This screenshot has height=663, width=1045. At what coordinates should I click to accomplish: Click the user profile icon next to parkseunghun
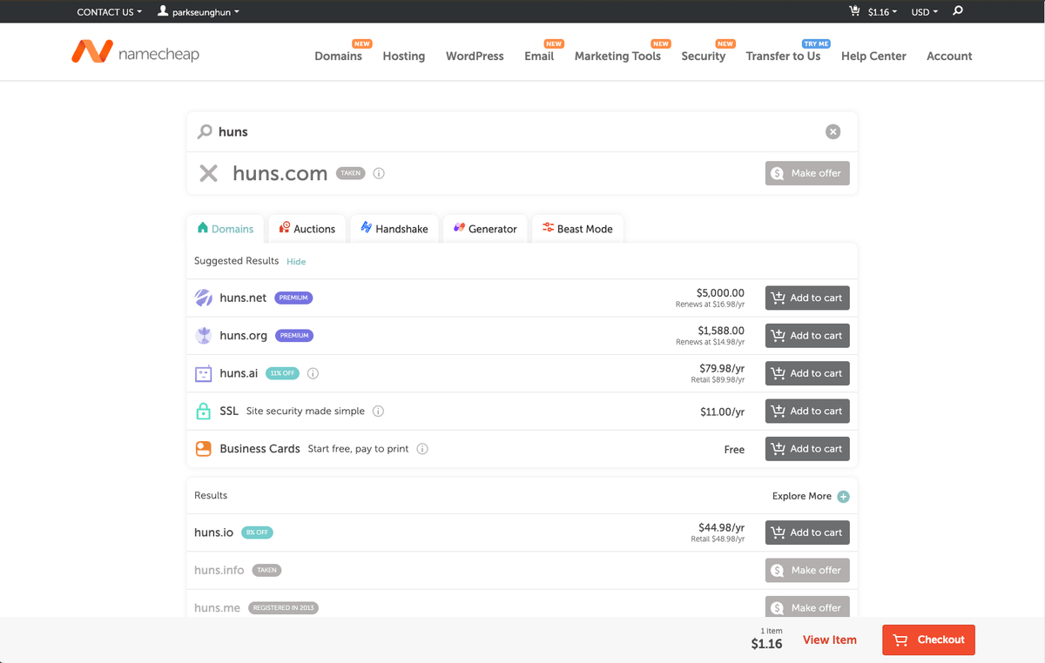pyautogui.click(x=163, y=11)
